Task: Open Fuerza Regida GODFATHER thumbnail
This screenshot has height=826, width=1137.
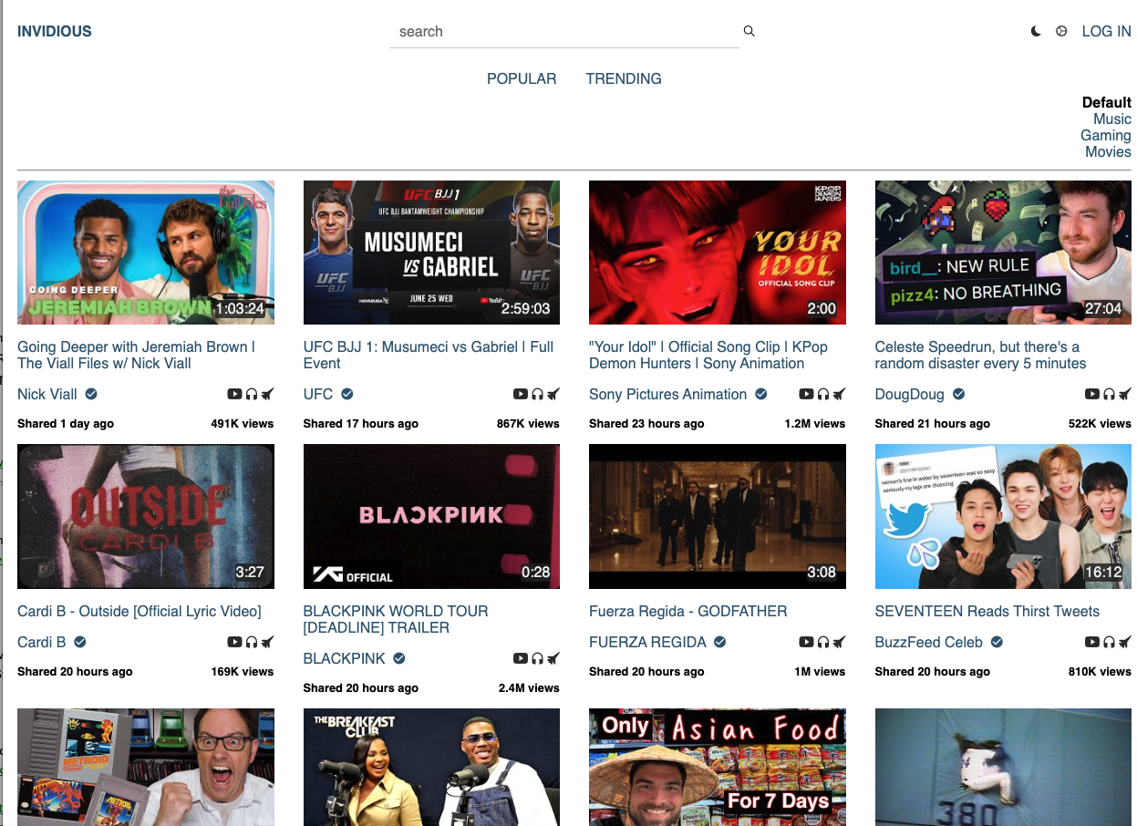Action: [718, 517]
